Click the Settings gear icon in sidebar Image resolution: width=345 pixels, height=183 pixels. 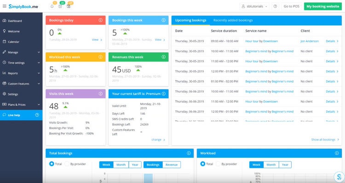click(x=4, y=94)
